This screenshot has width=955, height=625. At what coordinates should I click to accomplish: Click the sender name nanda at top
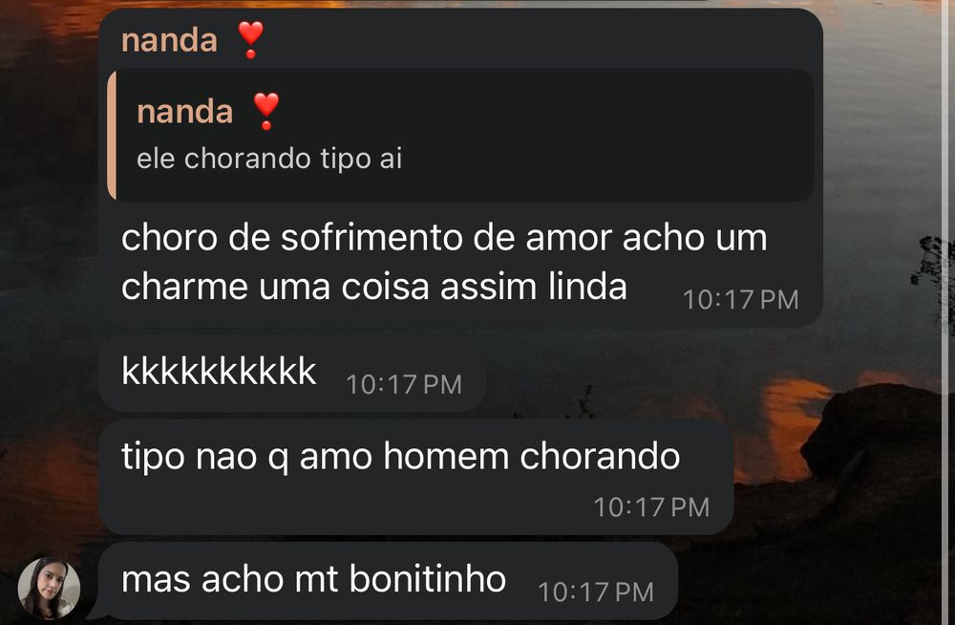169,41
